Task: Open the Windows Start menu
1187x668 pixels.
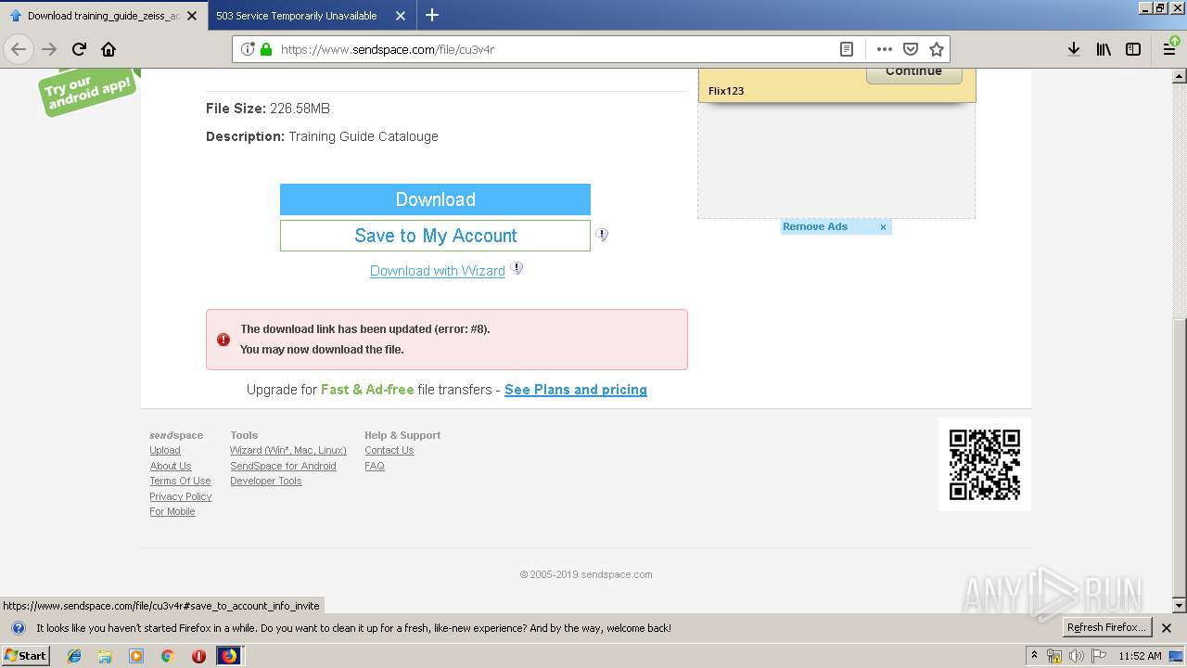Action: pyautogui.click(x=26, y=656)
